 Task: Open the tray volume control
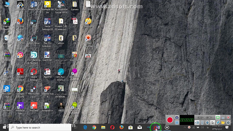click(202, 127)
